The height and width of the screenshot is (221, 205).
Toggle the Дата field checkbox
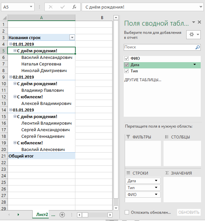(127, 65)
